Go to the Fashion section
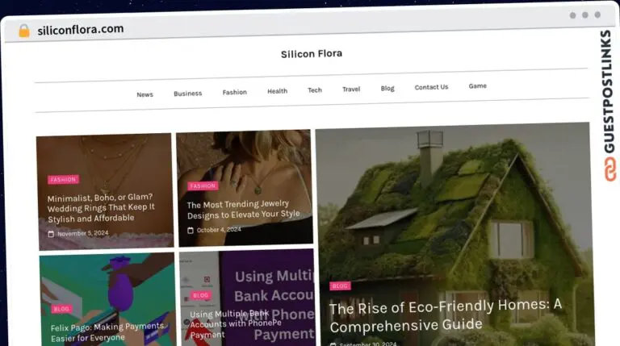 234,93
